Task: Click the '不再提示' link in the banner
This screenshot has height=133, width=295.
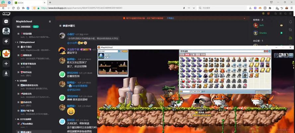Action: [171, 18]
